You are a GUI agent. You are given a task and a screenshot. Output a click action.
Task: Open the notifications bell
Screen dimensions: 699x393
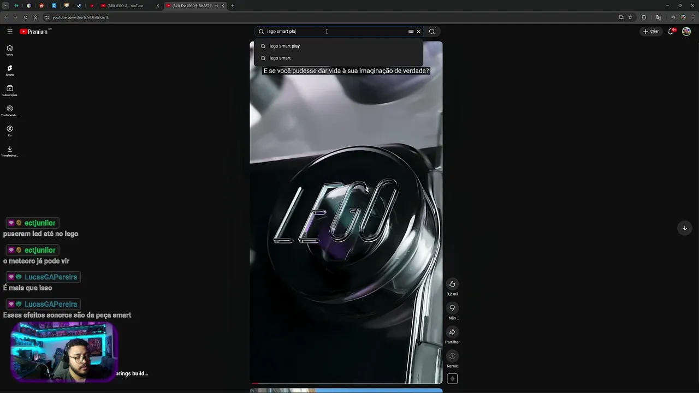tap(671, 32)
